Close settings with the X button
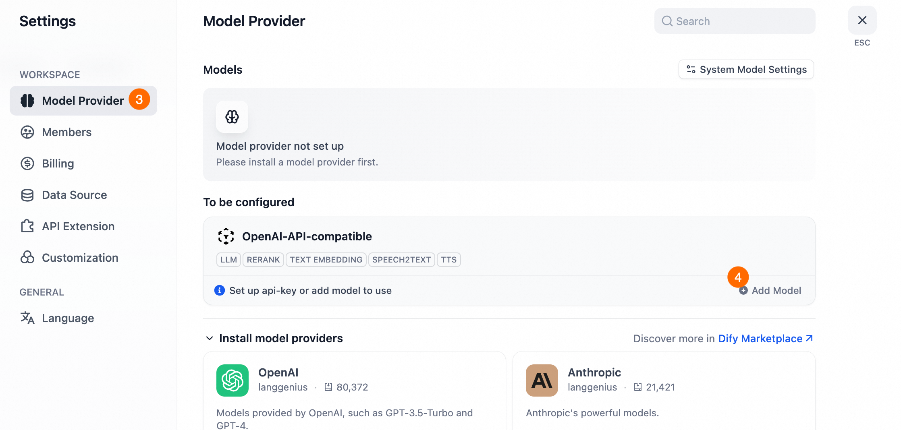 click(862, 21)
